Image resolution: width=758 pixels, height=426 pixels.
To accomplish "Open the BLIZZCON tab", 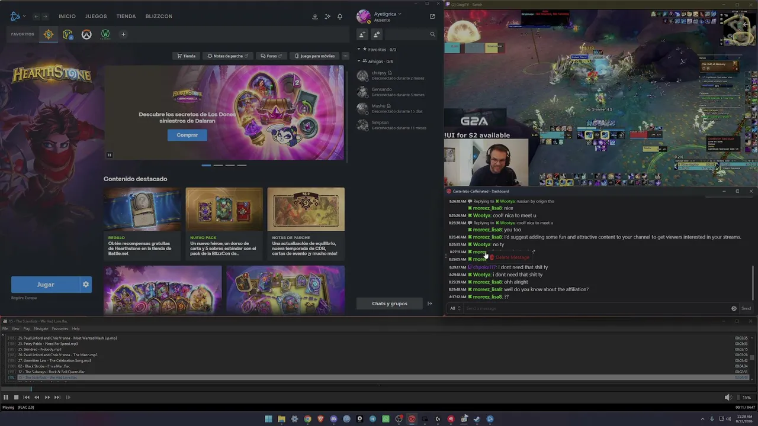I will tap(159, 16).
